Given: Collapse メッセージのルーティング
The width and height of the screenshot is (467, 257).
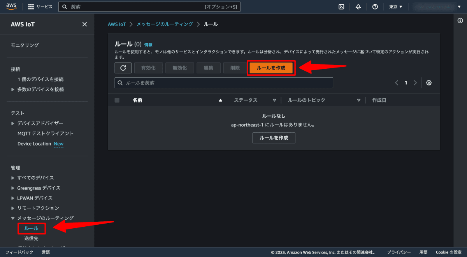Looking at the screenshot, I should 13,218.
